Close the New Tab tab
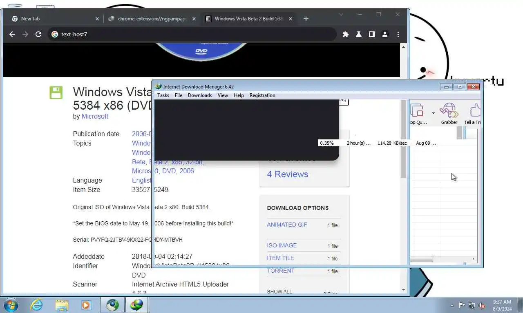 click(97, 19)
